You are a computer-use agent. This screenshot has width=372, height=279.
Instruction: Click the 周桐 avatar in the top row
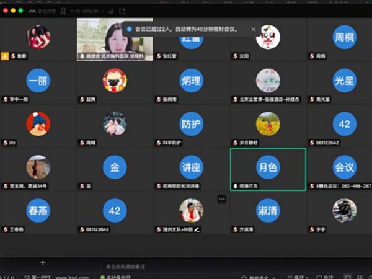(x=344, y=37)
